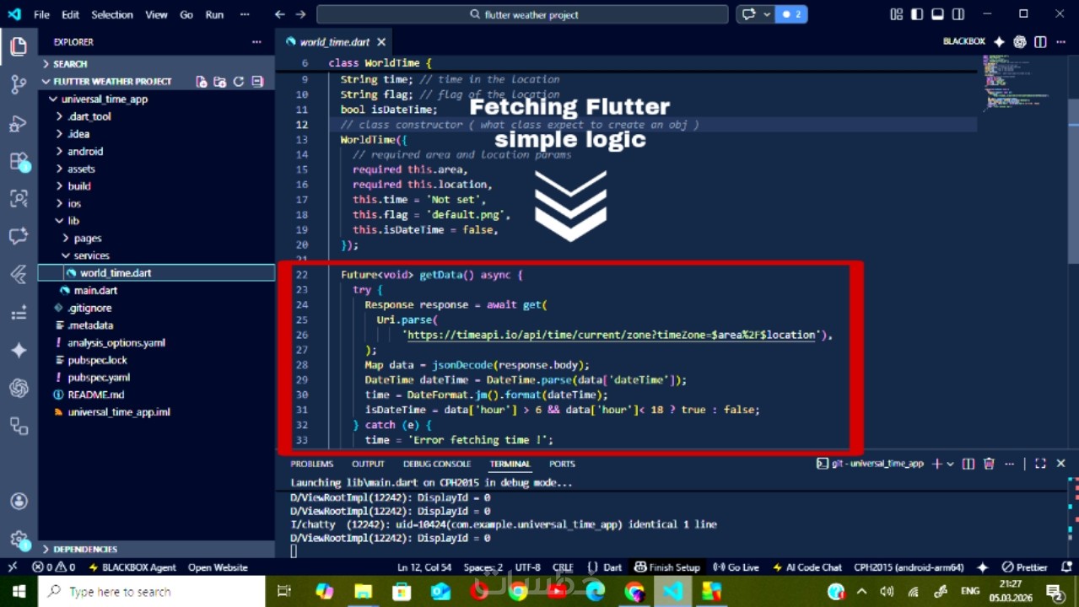Click Go Live in status bar

click(x=736, y=567)
